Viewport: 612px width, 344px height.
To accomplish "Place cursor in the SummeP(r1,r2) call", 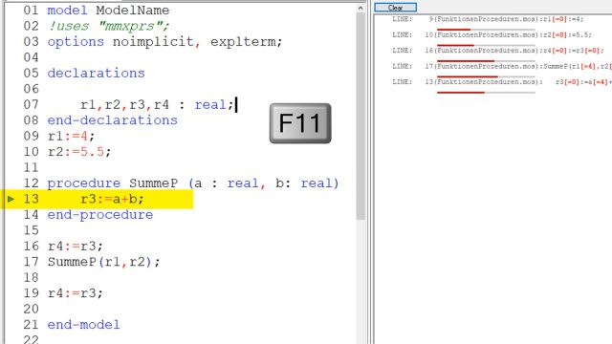I will pos(104,262).
